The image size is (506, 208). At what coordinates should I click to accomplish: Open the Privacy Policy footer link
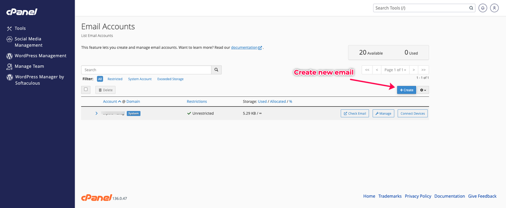(x=418, y=196)
